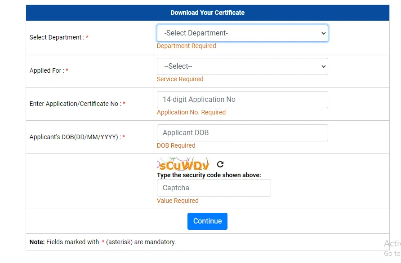Click the Applicant's DOB(DD/MM/YYYY) label
Viewport: 401px width, 263px height.
(74, 137)
